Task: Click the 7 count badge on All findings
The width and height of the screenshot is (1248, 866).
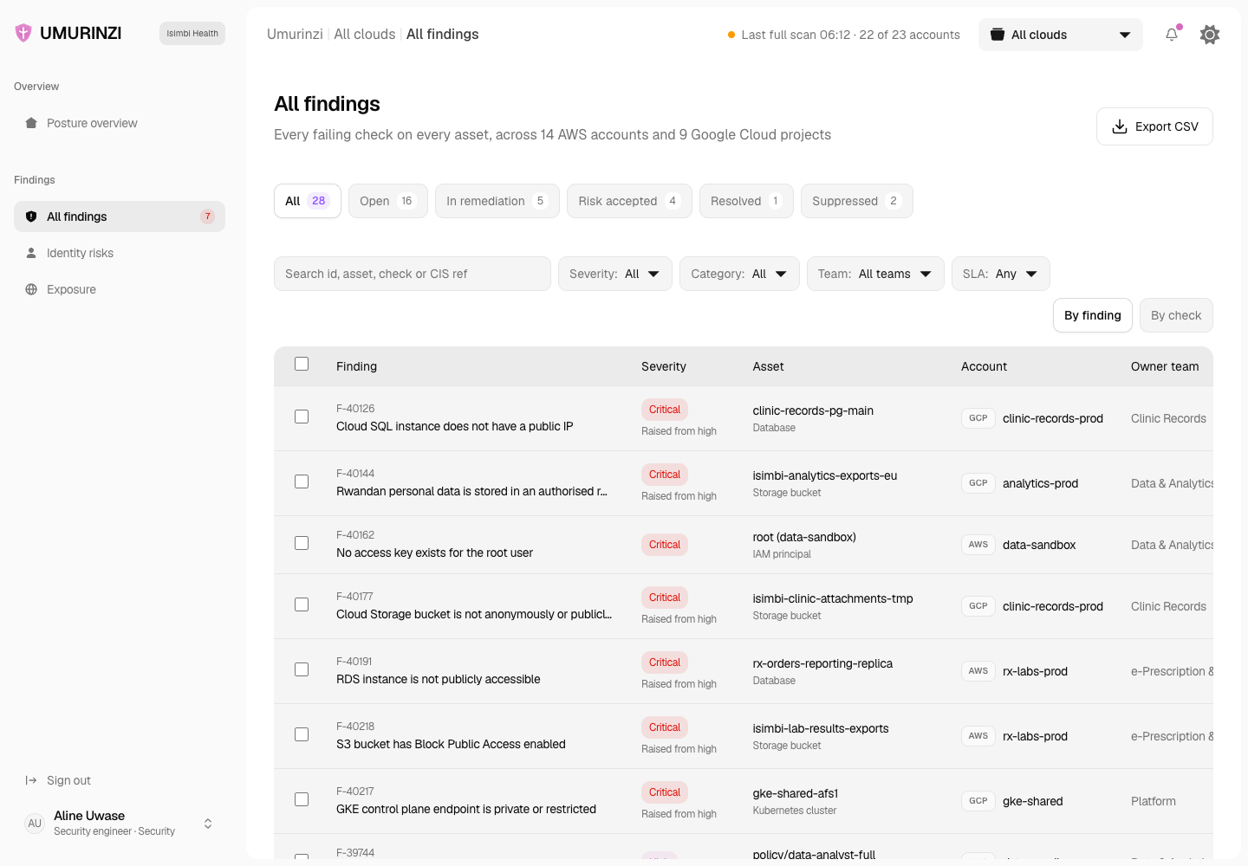Action: click(208, 216)
